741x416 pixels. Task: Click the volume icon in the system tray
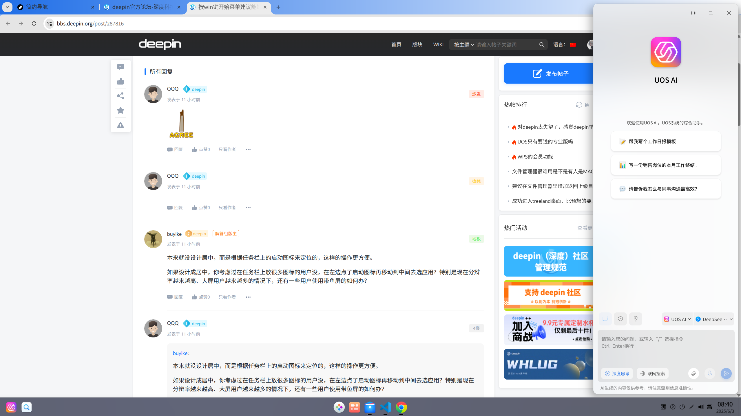click(x=700, y=407)
